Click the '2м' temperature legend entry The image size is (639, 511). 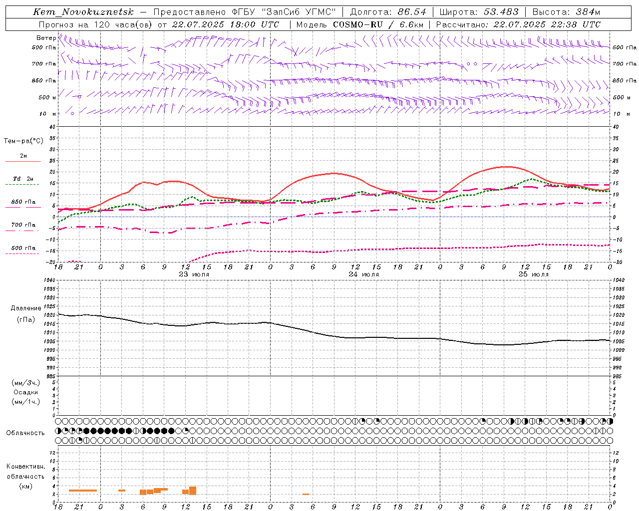coord(23,156)
